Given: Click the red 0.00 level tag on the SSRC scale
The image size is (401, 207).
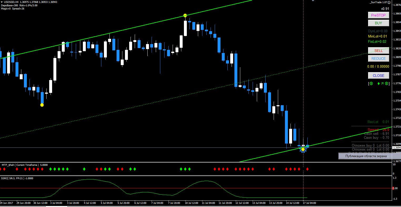Looking at the screenshot, I should pos(395,188).
